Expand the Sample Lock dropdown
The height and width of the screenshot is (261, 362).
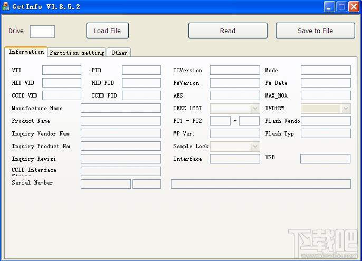(x=255, y=146)
